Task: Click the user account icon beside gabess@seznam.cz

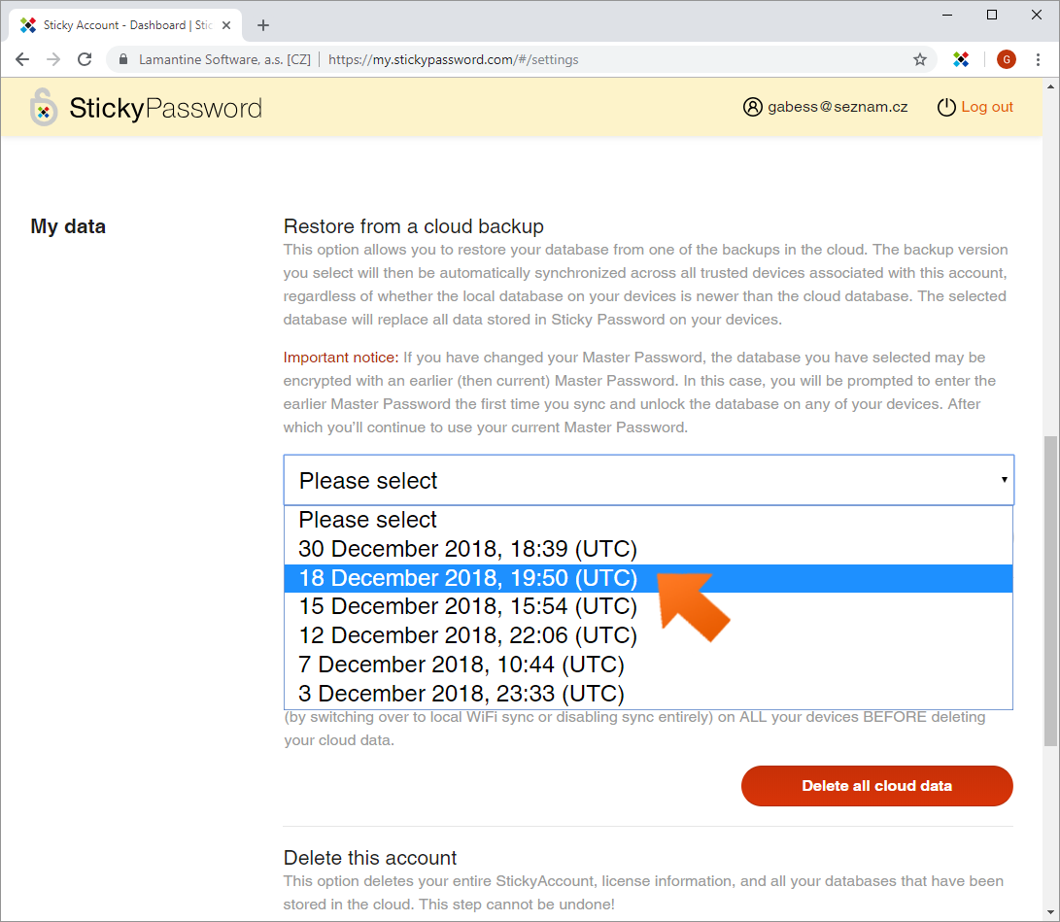Action: coord(752,107)
